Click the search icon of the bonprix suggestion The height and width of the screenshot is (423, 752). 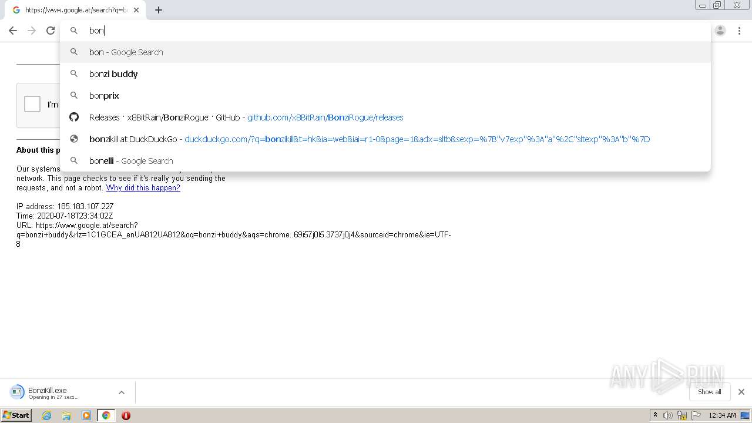click(x=74, y=96)
